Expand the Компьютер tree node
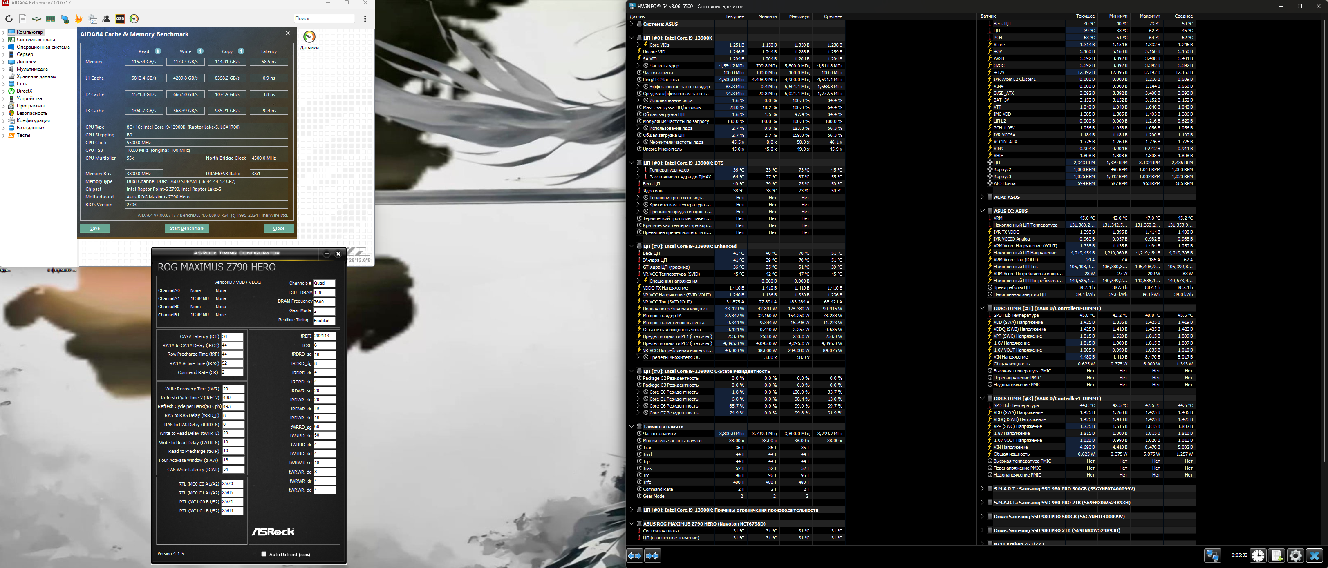This screenshot has height=568, width=1328. tap(4, 32)
